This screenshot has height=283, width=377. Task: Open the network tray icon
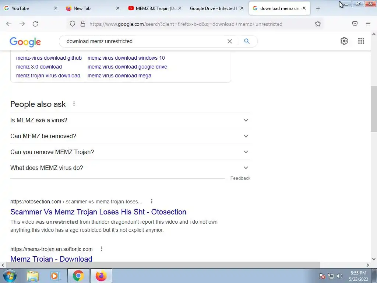pos(331,276)
